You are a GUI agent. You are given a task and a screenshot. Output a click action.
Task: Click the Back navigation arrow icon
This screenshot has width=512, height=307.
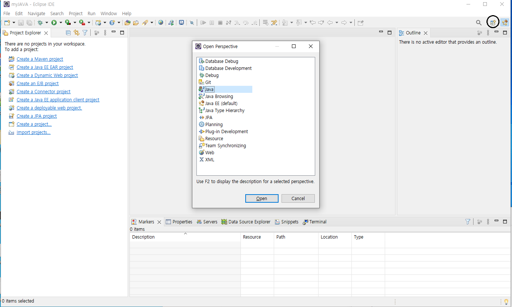330,23
